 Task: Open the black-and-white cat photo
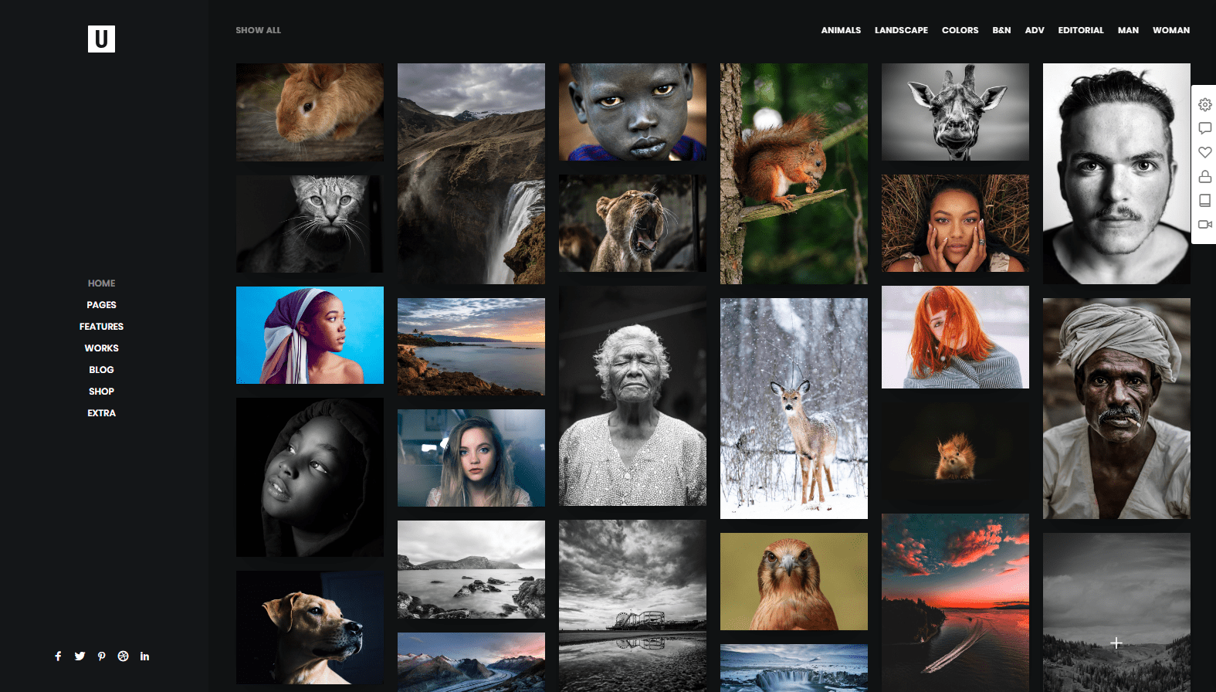310,224
